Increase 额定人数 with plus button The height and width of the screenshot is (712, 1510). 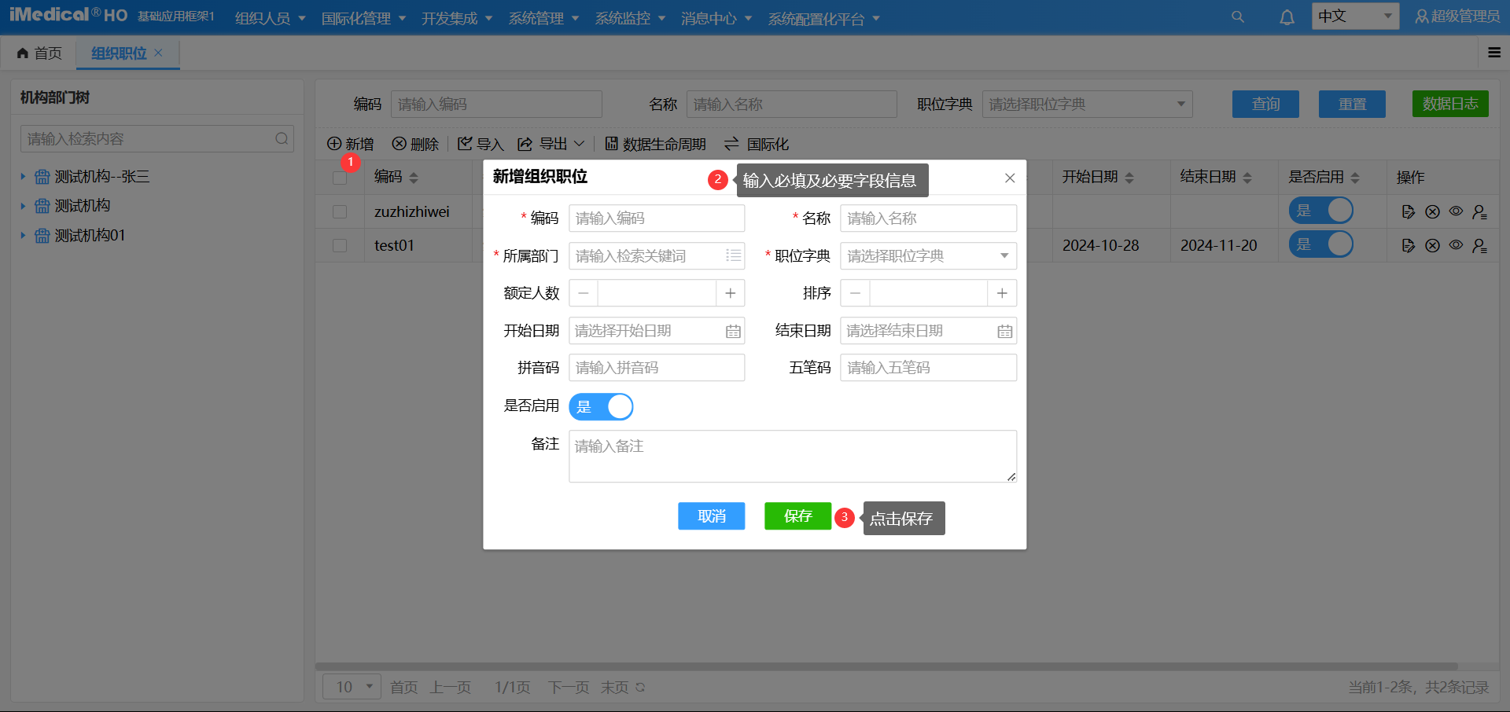point(730,293)
